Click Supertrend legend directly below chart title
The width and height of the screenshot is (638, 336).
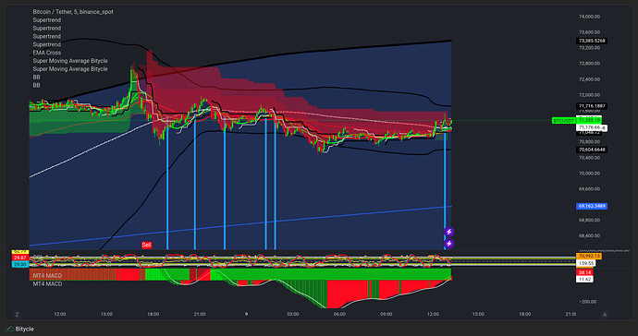pos(47,20)
